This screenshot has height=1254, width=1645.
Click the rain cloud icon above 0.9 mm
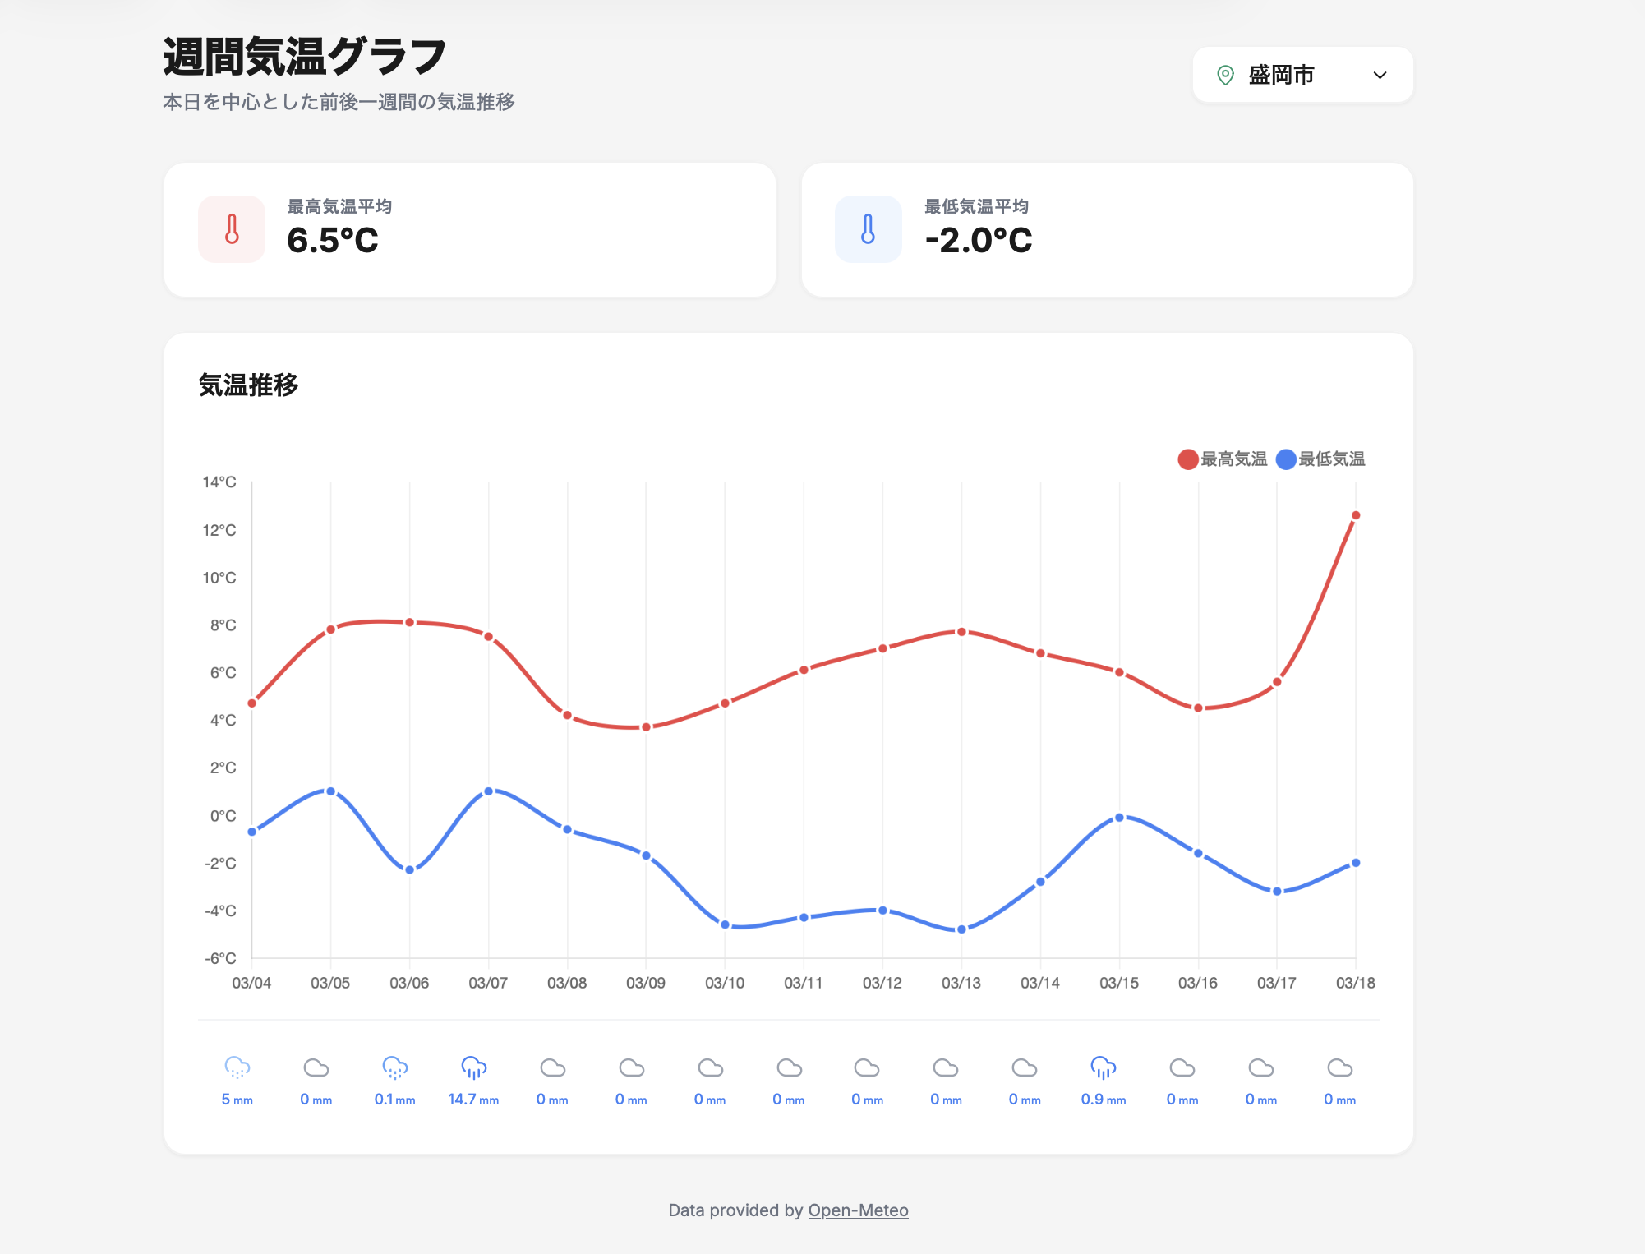pos(1103,1067)
